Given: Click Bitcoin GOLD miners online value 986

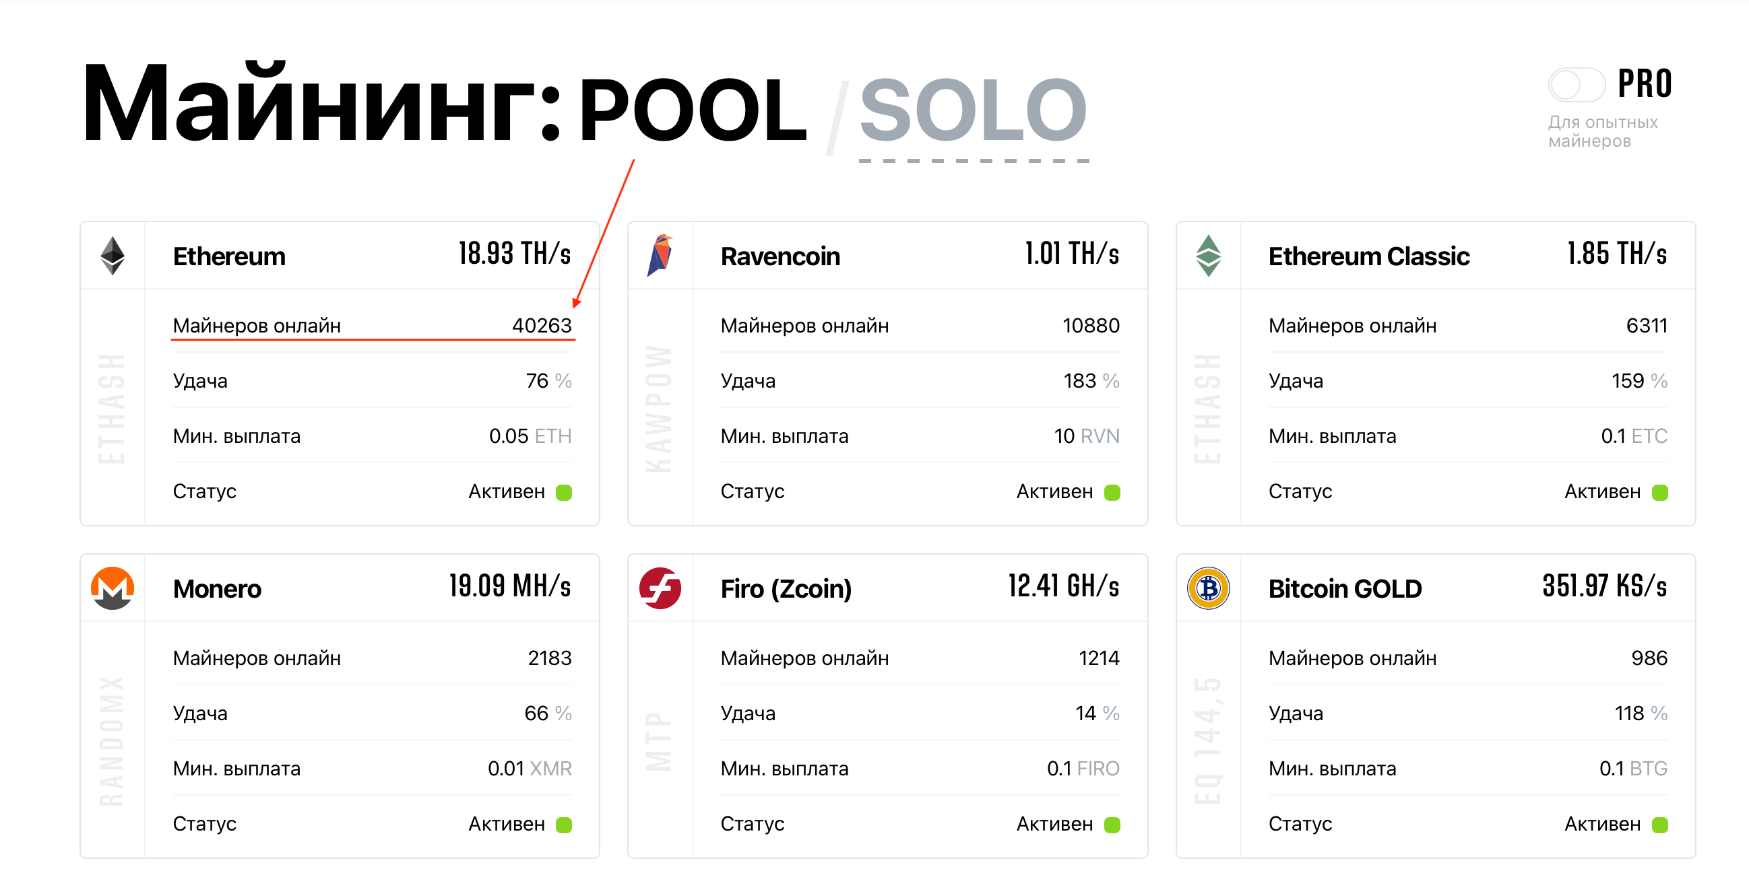Looking at the screenshot, I should (1650, 658).
